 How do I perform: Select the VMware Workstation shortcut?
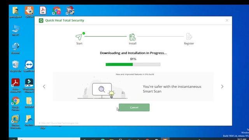click(x=16, y=122)
